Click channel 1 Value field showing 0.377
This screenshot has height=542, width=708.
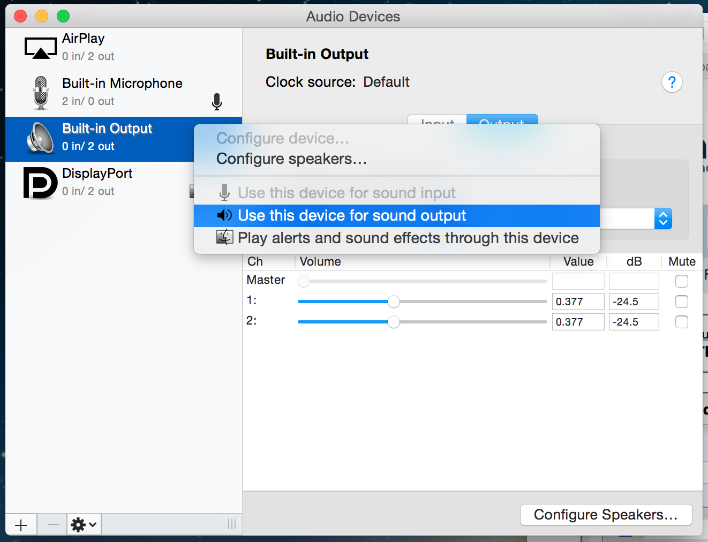[578, 302]
